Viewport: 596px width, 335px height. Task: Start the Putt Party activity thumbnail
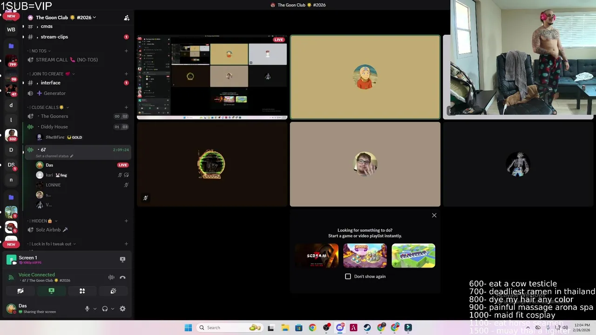point(413,255)
